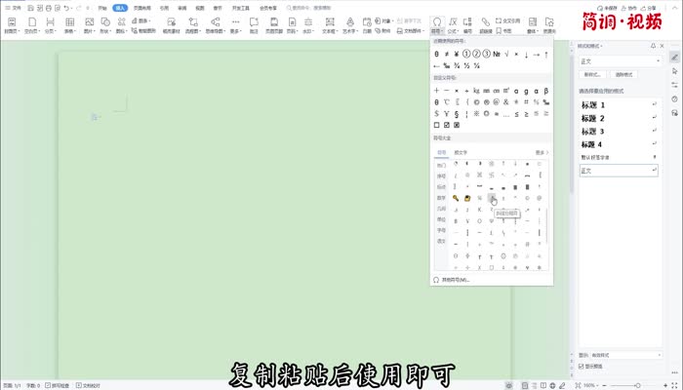Image resolution: width=683 pixels, height=390 pixels.
Task: Insert the square root √ recent symbol
Action: (x=506, y=55)
